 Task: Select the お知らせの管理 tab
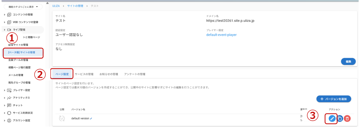pyautogui.click(x=109, y=74)
